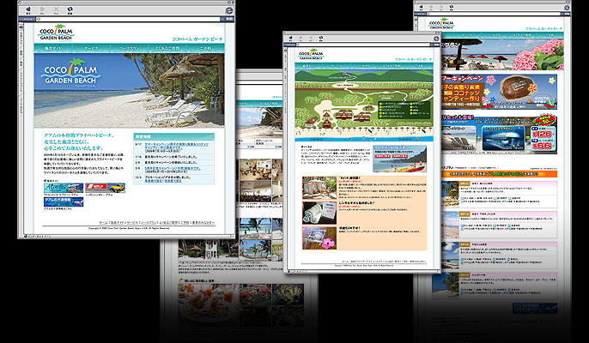Click the kayak beach promotion banner in the middle window
This screenshot has width=589, height=343.
(400, 159)
